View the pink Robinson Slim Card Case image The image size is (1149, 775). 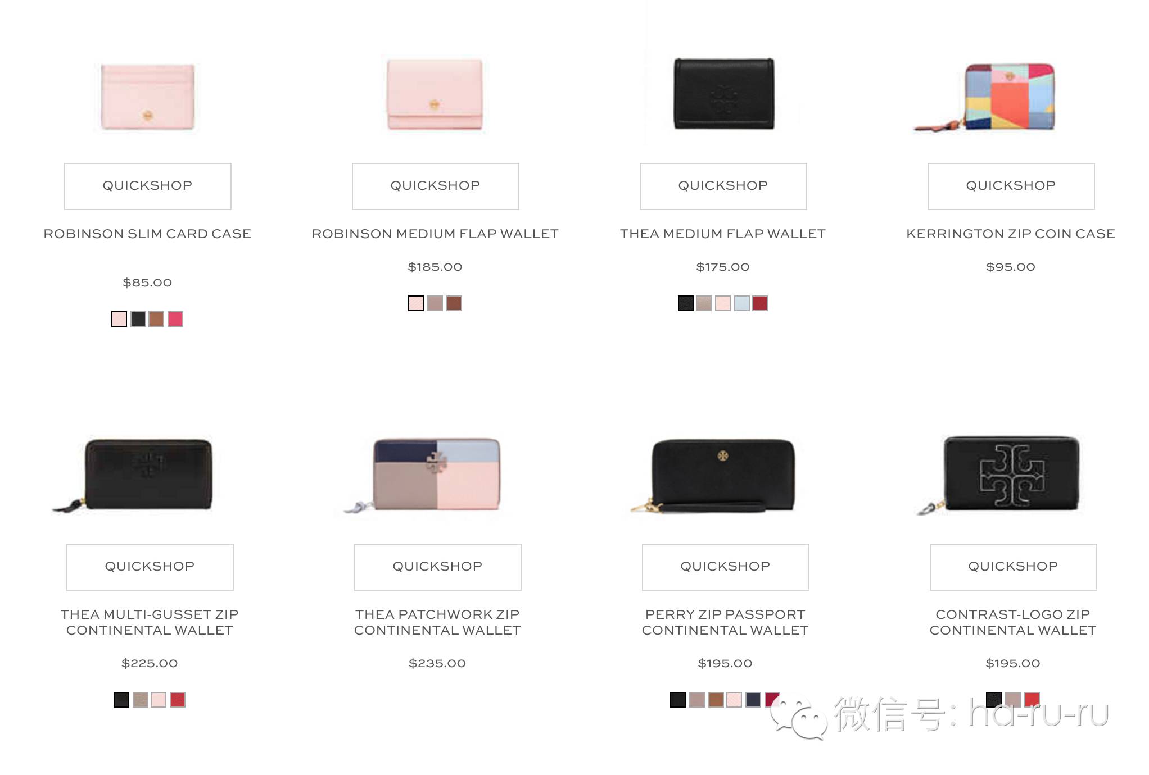148,97
